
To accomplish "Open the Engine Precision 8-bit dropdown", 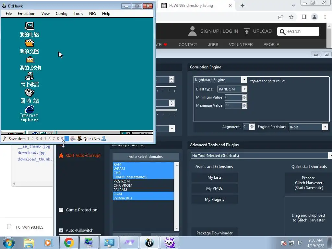I will tap(325, 127).
